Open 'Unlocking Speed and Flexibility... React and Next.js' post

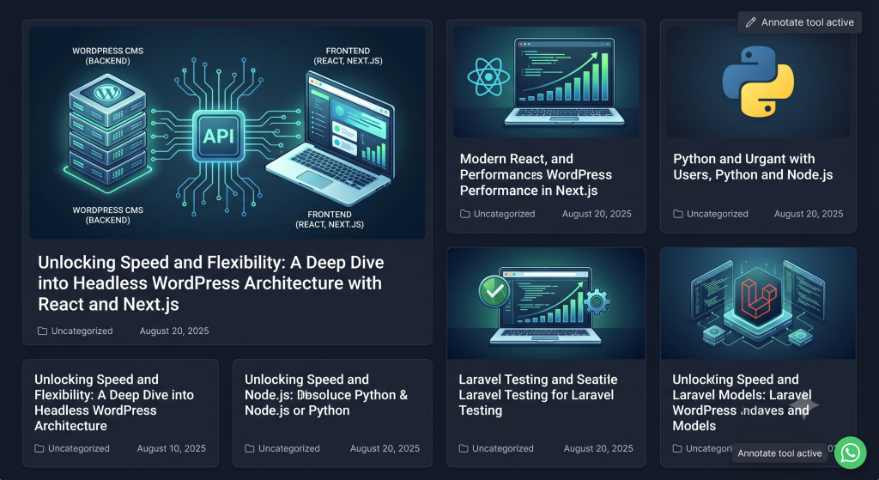click(x=211, y=283)
